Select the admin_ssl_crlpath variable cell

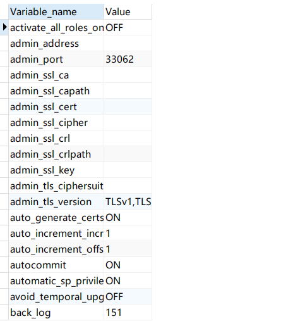coord(56,154)
